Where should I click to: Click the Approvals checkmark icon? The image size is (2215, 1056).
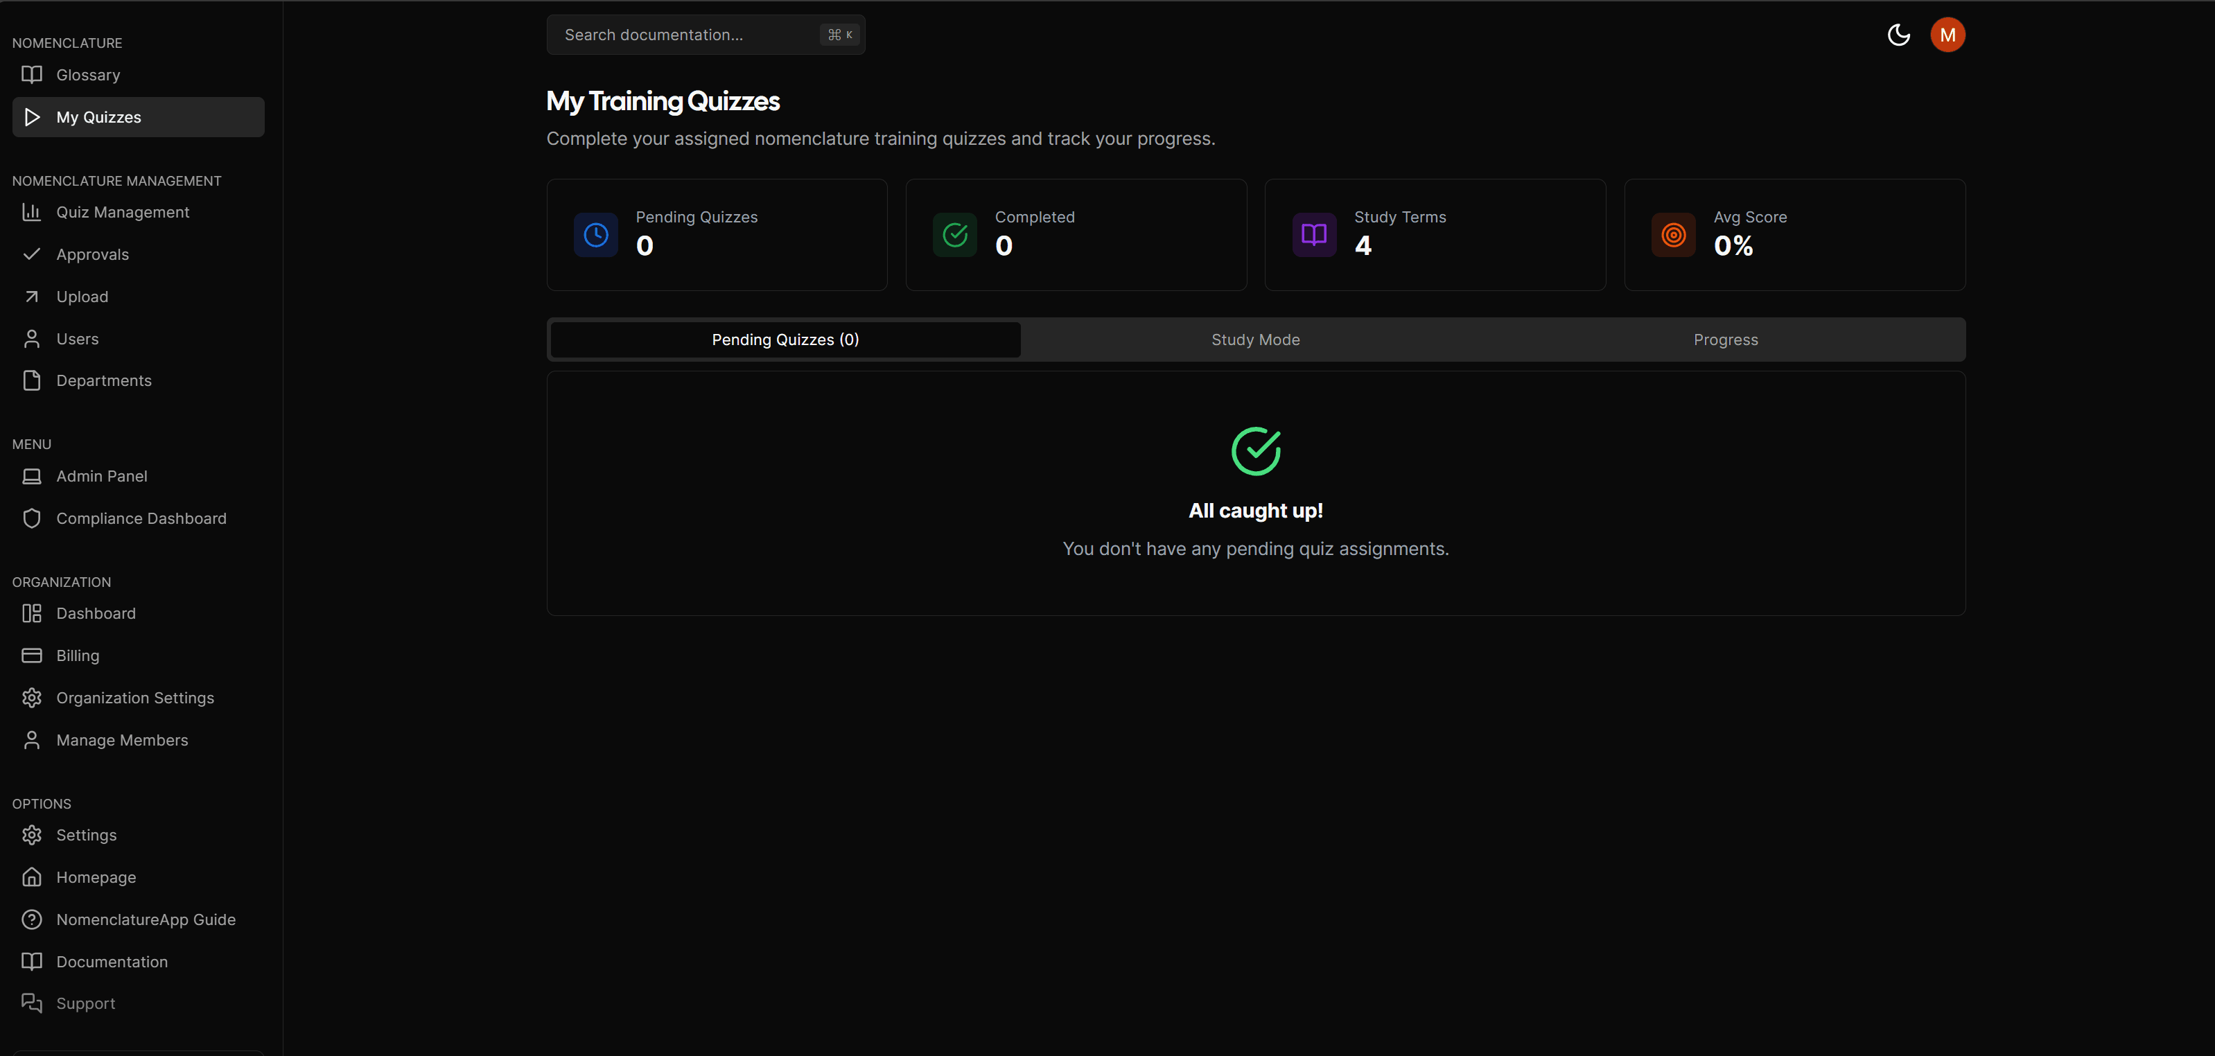point(32,254)
